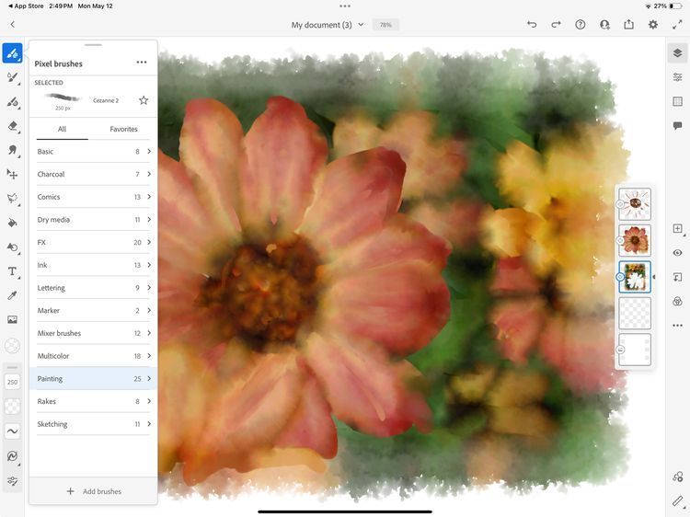Expand the Mixer brushes category

click(x=92, y=333)
